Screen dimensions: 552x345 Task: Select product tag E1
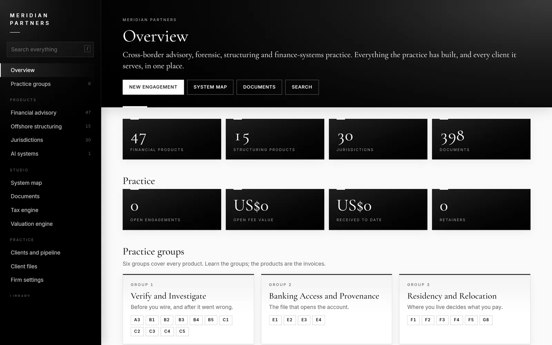coord(275,320)
